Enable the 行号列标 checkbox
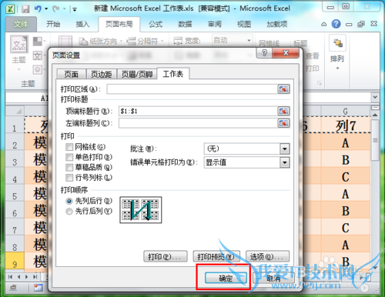Screen dimensions: 385x297 (x=69, y=178)
